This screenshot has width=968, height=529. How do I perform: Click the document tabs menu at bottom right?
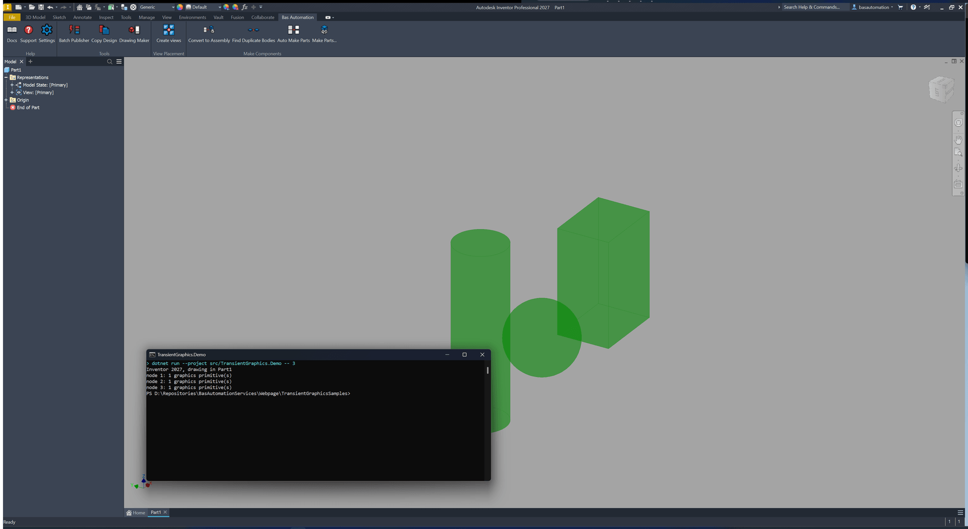[x=960, y=512]
